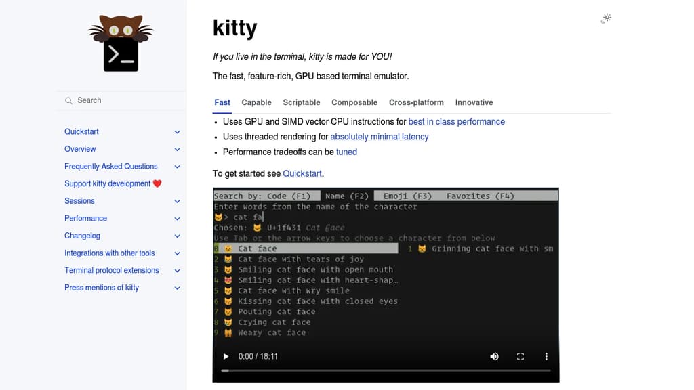694x390 pixels.
Task: Open the video player's more options menu
Action: click(x=546, y=356)
